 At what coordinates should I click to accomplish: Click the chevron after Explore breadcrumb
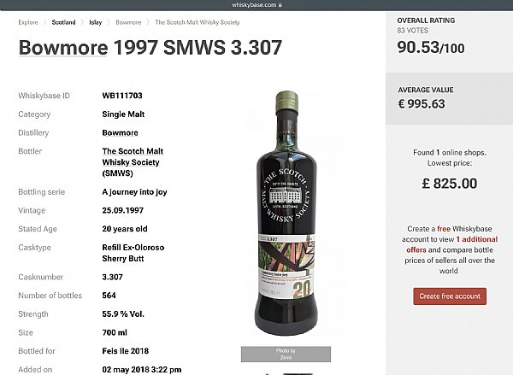coord(44,22)
